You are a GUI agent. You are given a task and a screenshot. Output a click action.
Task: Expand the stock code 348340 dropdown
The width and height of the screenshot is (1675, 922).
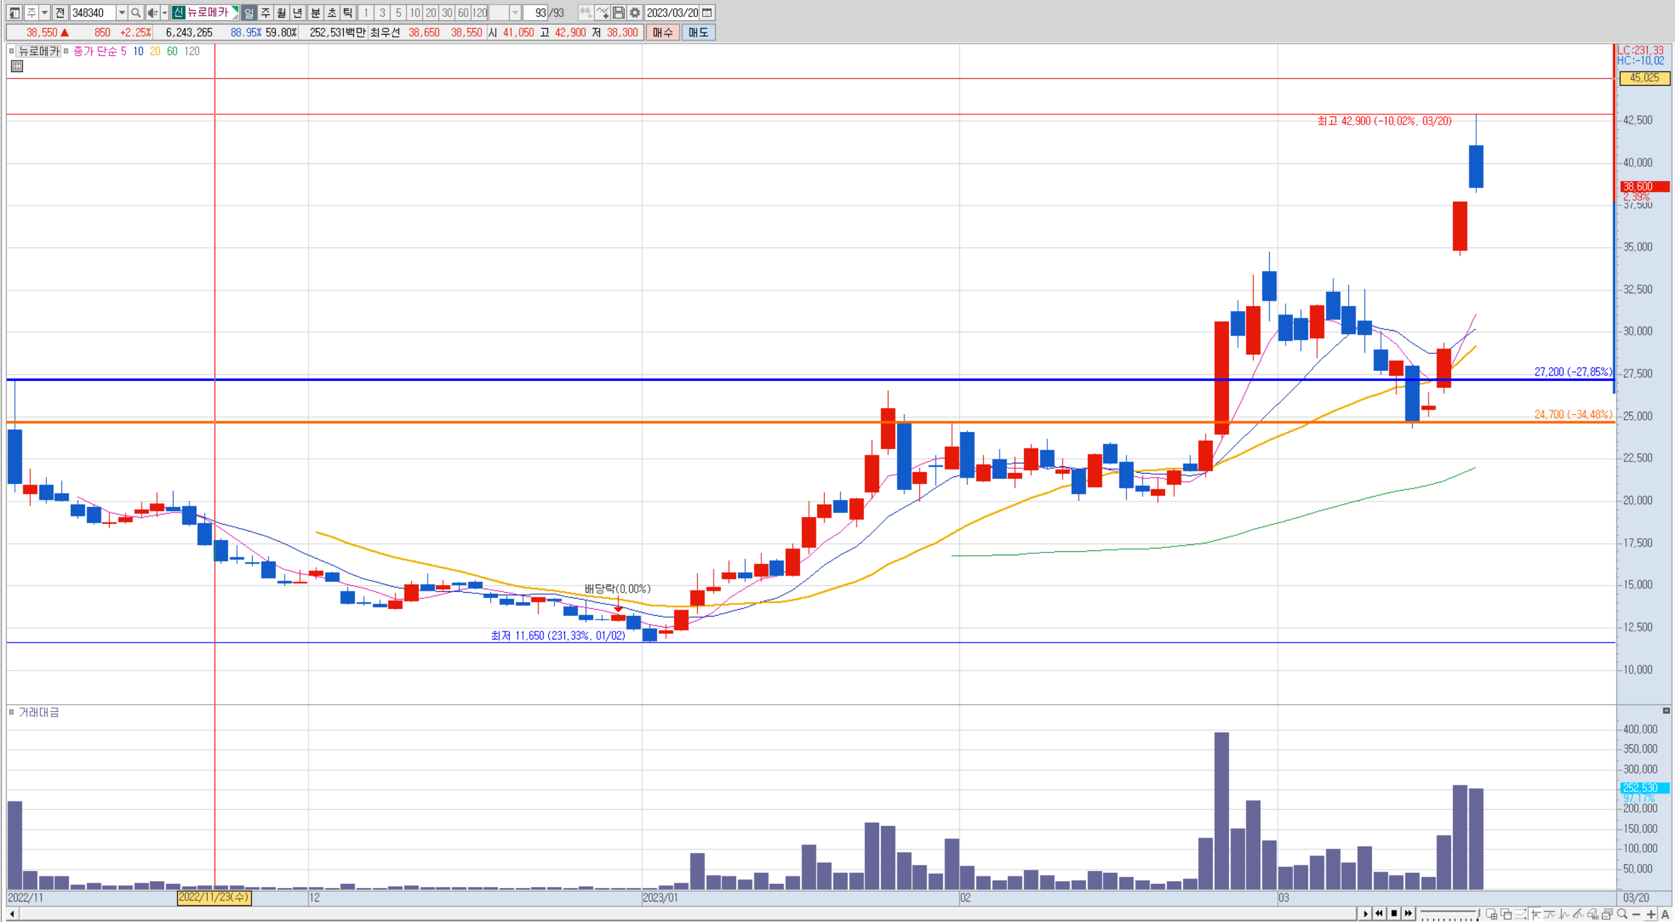[x=121, y=13]
